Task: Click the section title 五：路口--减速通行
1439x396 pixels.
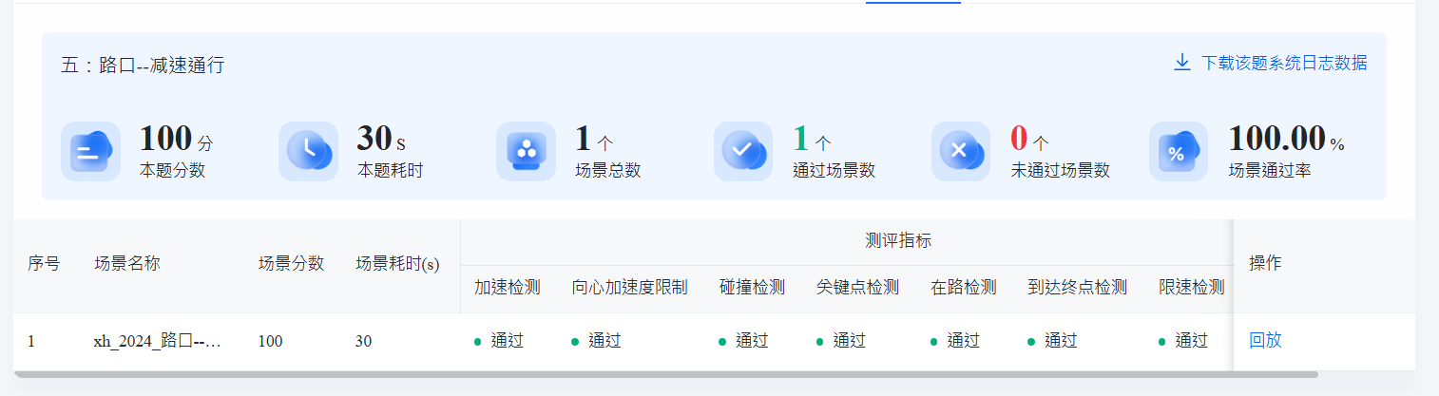Action: tap(143, 66)
